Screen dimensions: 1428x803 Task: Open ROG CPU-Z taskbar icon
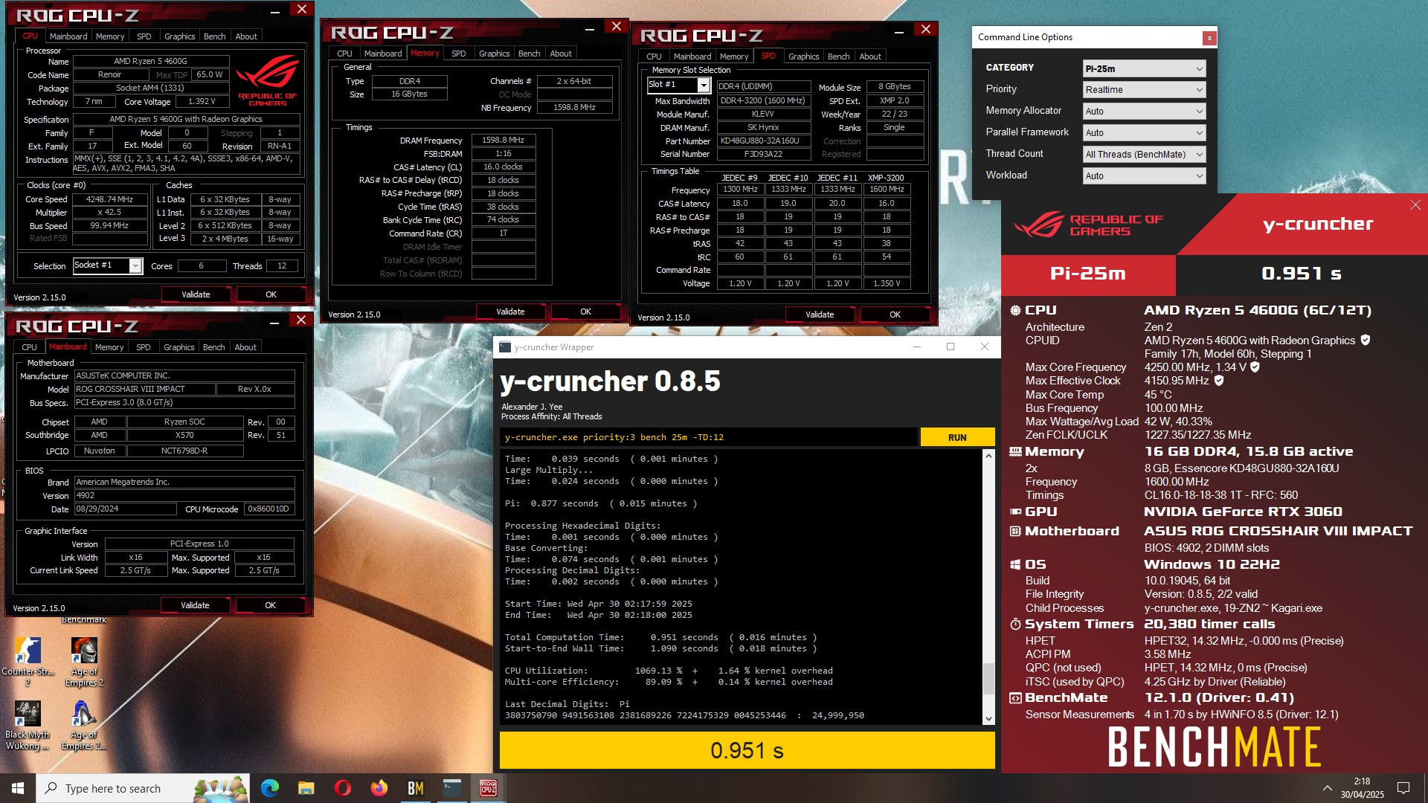point(488,788)
